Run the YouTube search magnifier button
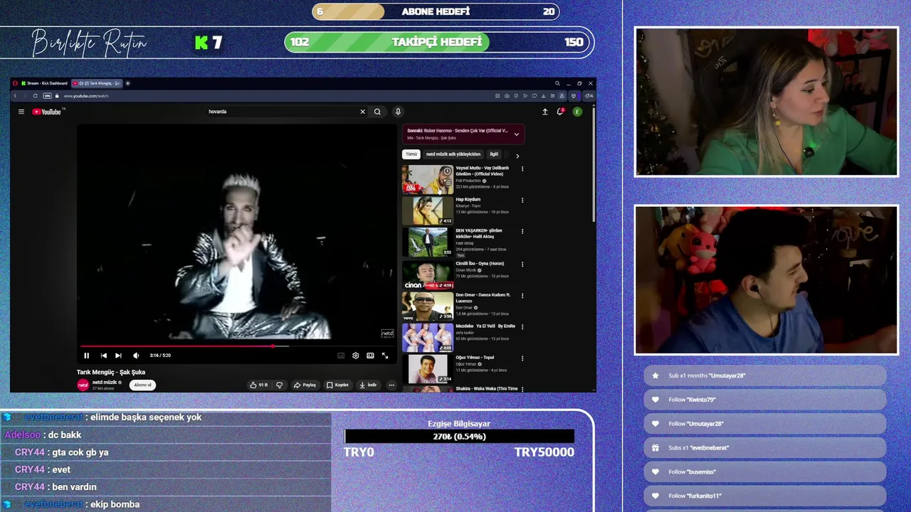The height and width of the screenshot is (512, 911). click(378, 112)
